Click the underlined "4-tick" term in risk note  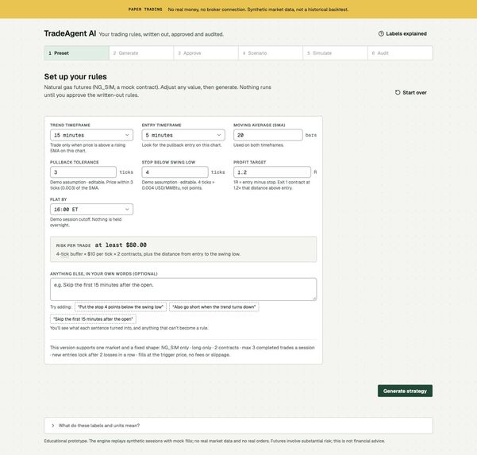[63, 254]
